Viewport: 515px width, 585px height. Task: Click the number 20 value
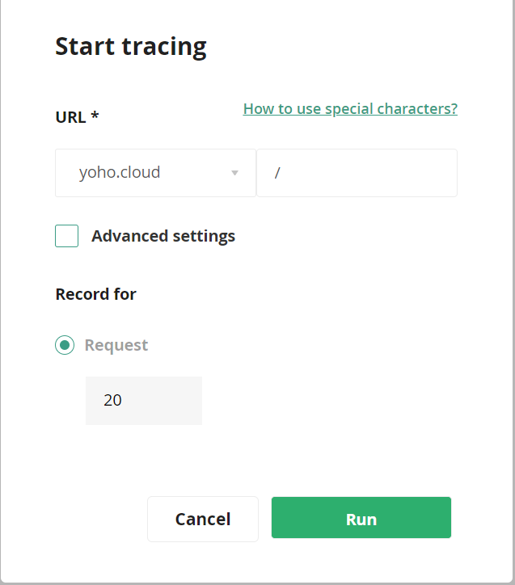tap(112, 400)
